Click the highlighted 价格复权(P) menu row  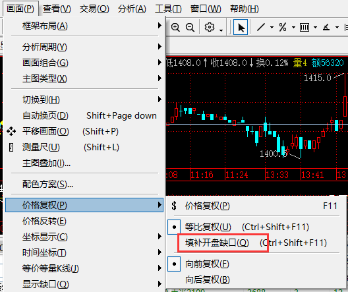click(x=84, y=205)
